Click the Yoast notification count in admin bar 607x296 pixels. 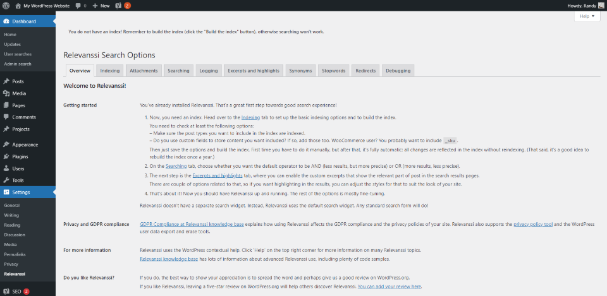[x=127, y=6]
